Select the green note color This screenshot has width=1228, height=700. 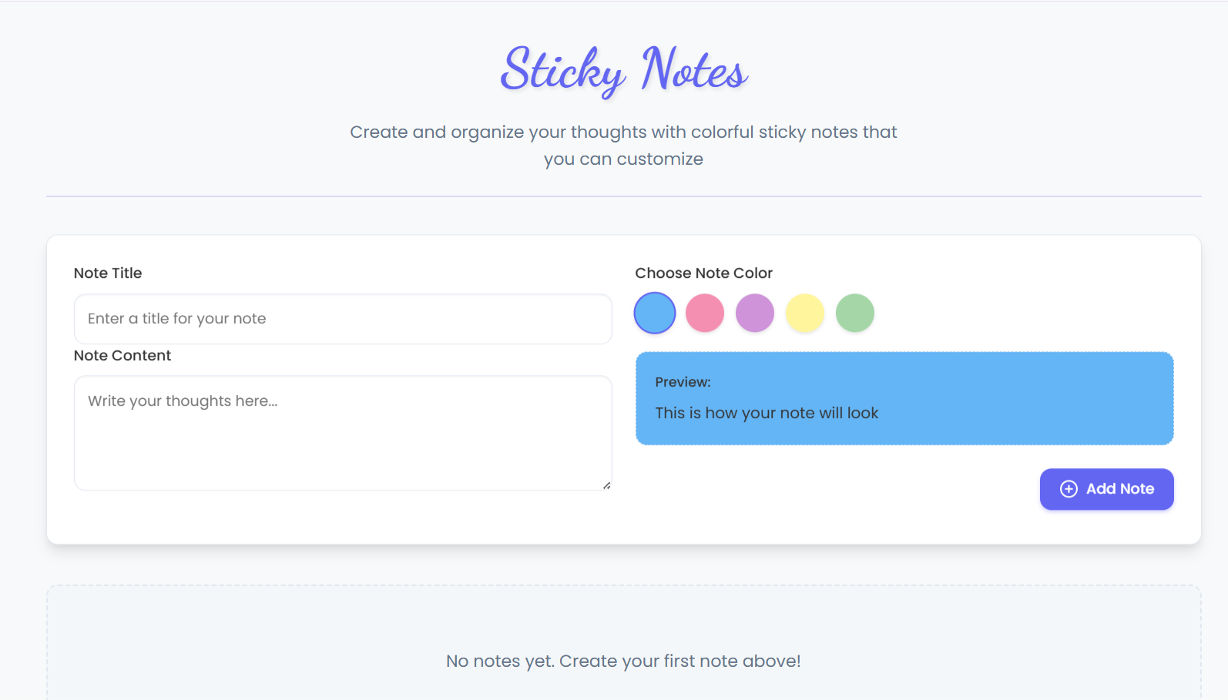[854, 313]
